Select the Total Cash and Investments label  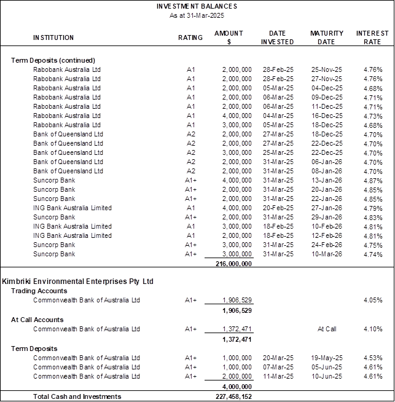[x=77, y=397]
